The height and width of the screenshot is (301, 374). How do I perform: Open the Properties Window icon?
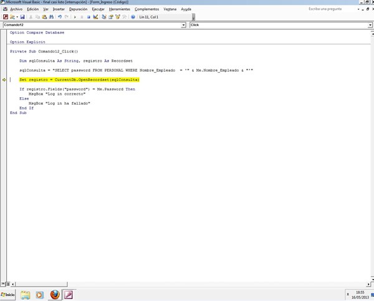tap(111, 17)
